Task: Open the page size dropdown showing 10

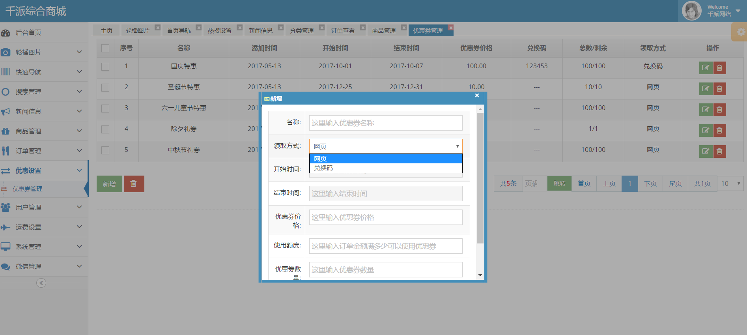Action: coord(730,184)
